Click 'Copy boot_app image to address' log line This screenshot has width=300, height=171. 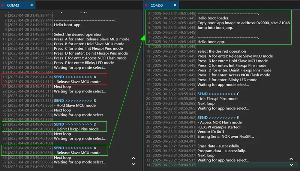pyautogui.click(x=243, y=23)
